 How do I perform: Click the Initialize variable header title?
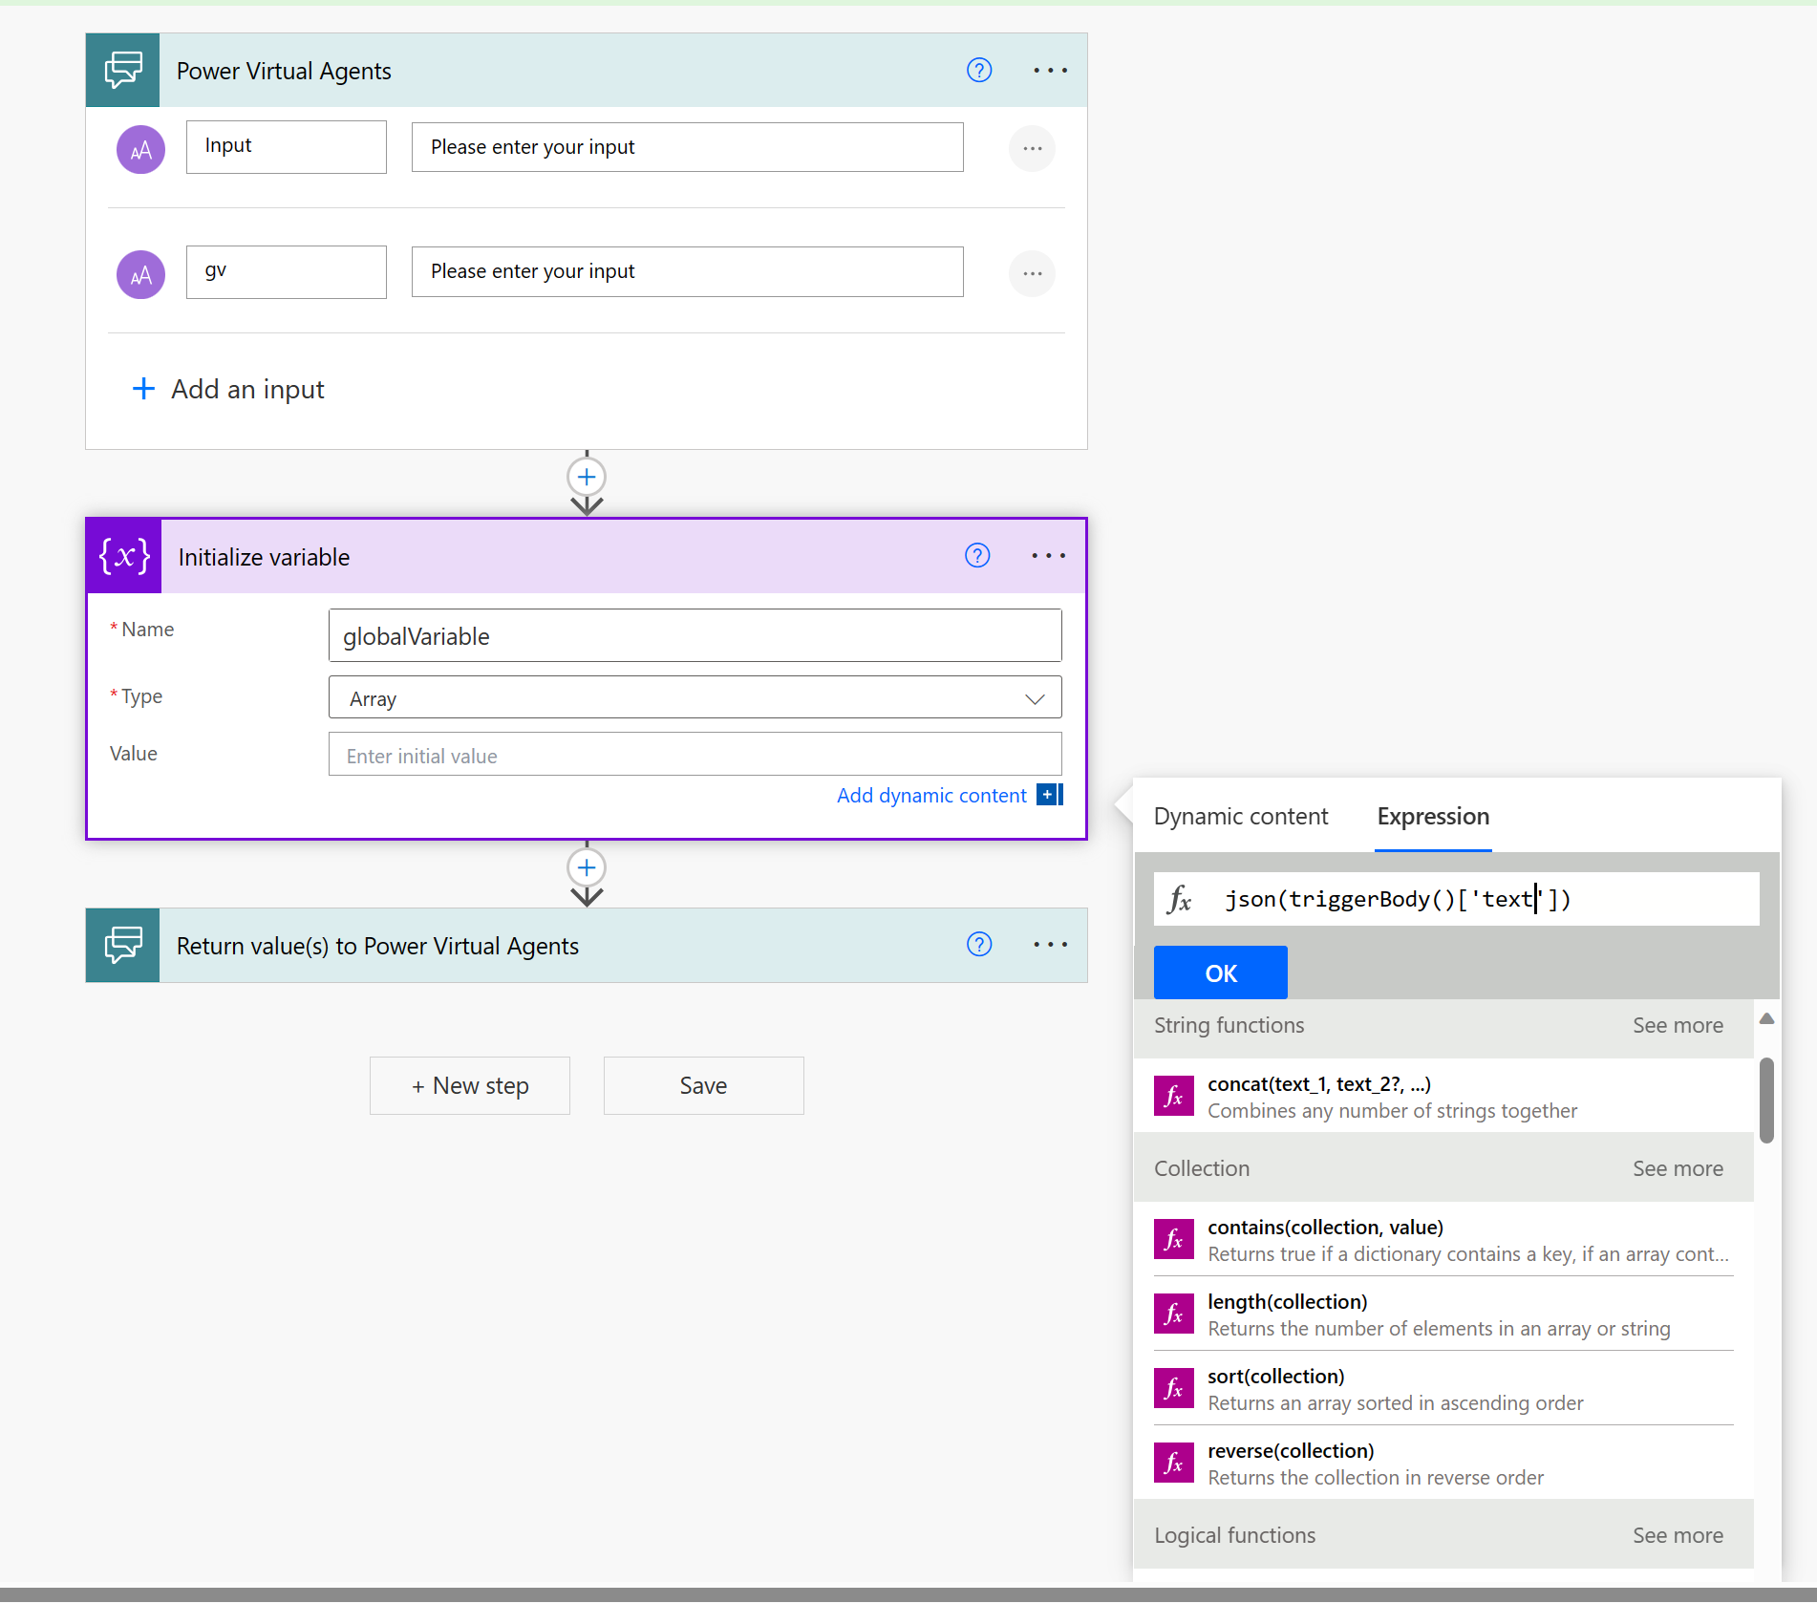pyautogui.click(x=264, y=557)
